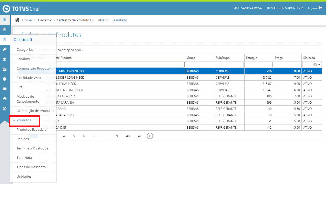Sort by Estoque column header
The height and width of the screenshot is (213, 329).
259,58
